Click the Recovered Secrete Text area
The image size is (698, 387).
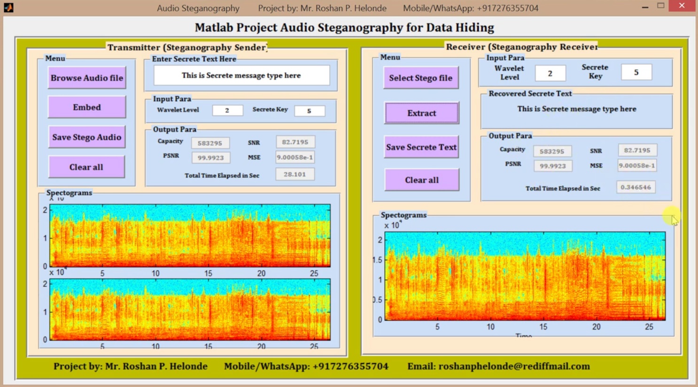click(576, 109)
